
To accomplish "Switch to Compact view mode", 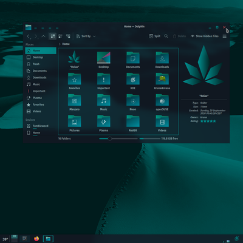I will (60, 36).
